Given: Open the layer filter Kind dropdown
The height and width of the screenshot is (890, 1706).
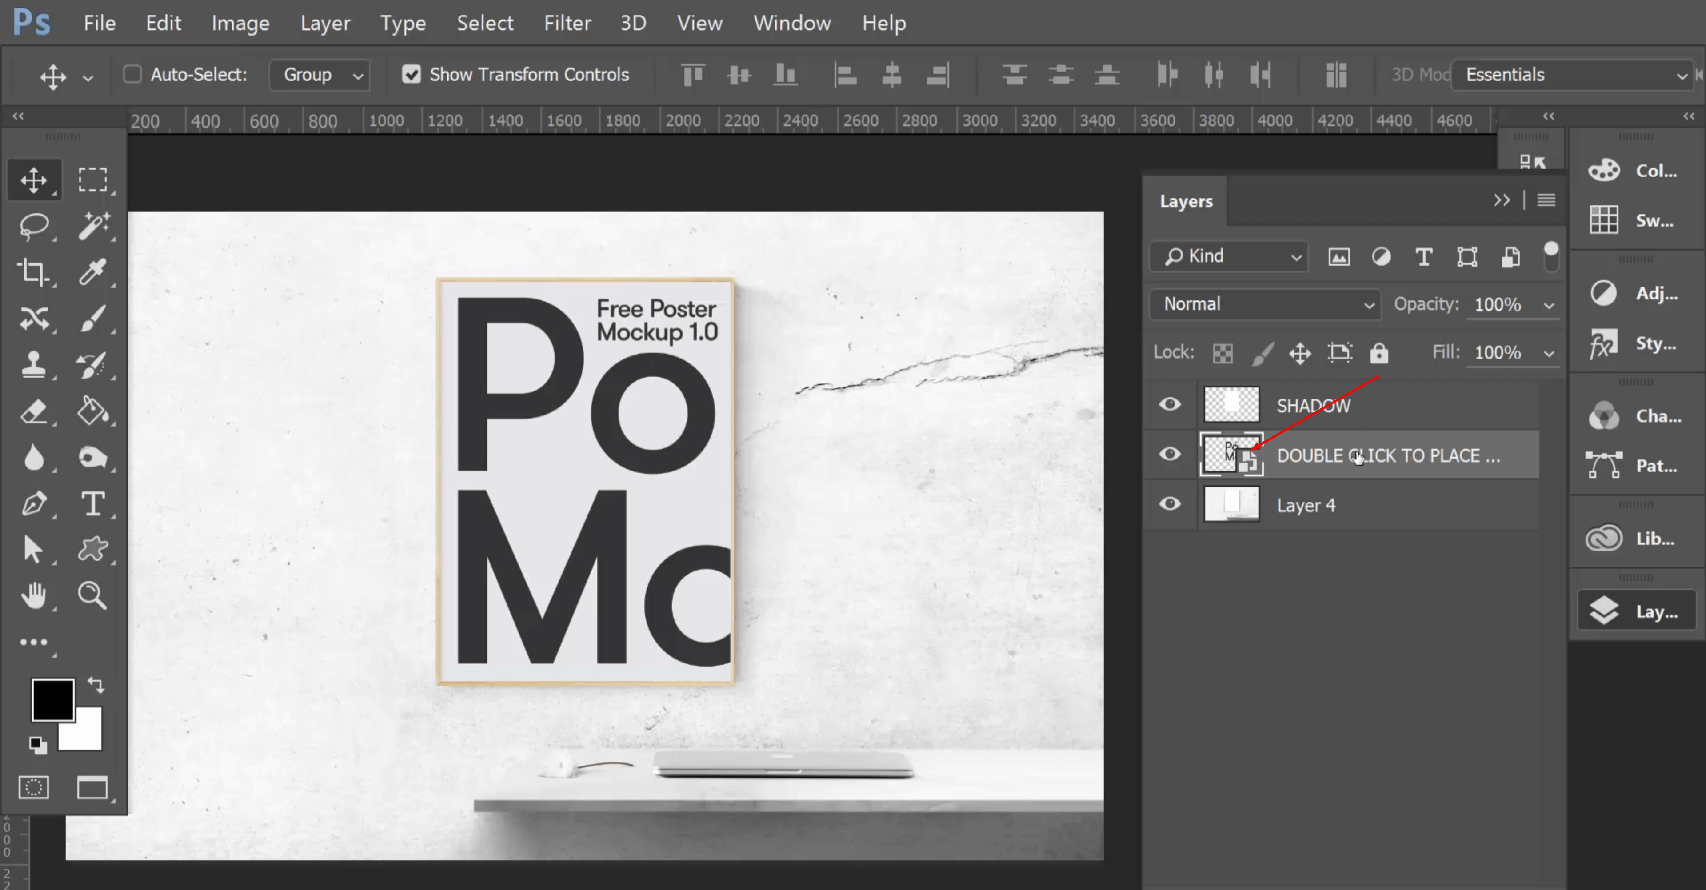Looking at the screenshot, I should tap(1229, 256).
